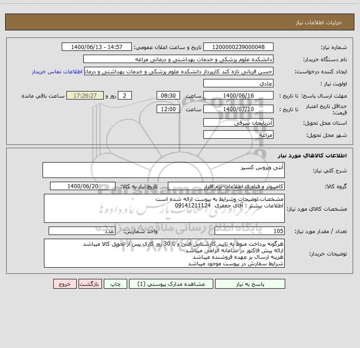Click the گروه کالا label

pyautogui.click(x=336, y=186)
